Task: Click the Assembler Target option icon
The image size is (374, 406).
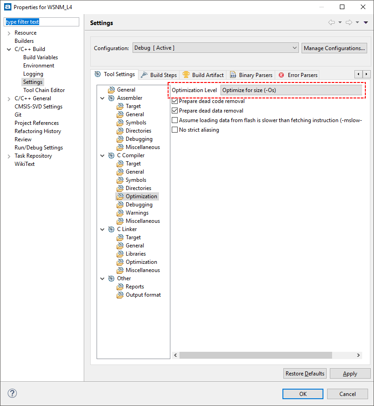Action: 120,106
